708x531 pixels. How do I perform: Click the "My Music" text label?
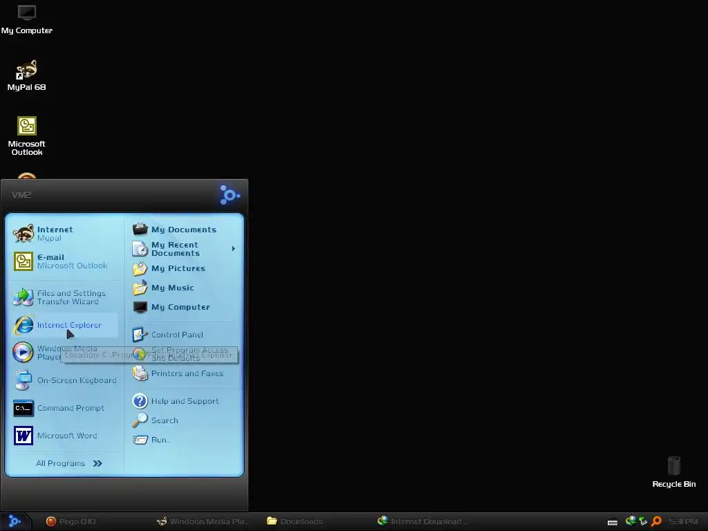click(172, 288)
